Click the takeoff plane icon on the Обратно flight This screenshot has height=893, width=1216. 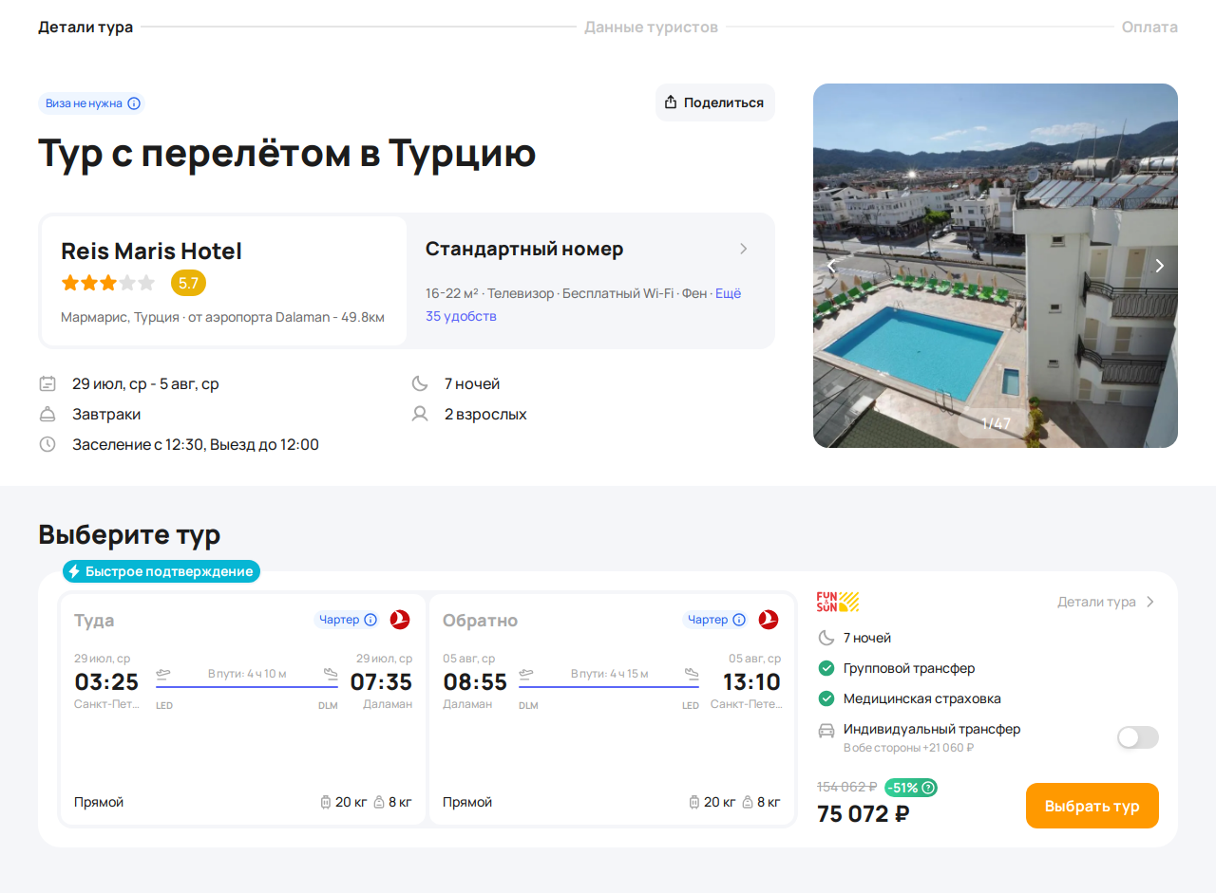[526, 674]
